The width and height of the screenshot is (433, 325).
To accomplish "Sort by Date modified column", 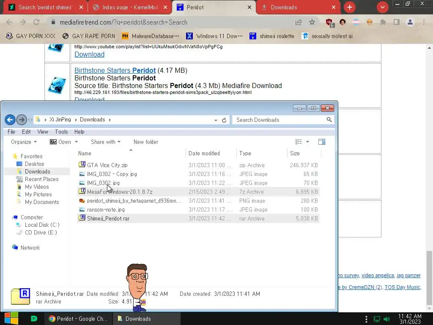I will 211,153.
